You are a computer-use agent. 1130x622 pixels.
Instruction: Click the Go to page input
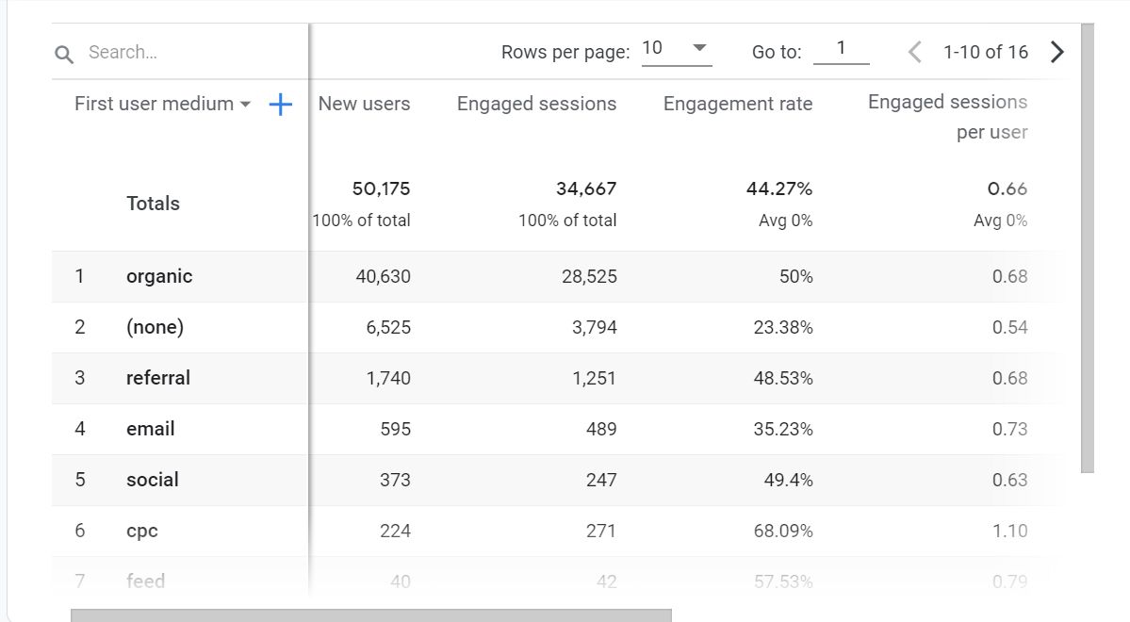click(x=841, y=50)
